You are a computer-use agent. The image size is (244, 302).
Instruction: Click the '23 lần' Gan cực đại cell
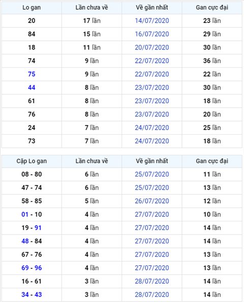212,20
